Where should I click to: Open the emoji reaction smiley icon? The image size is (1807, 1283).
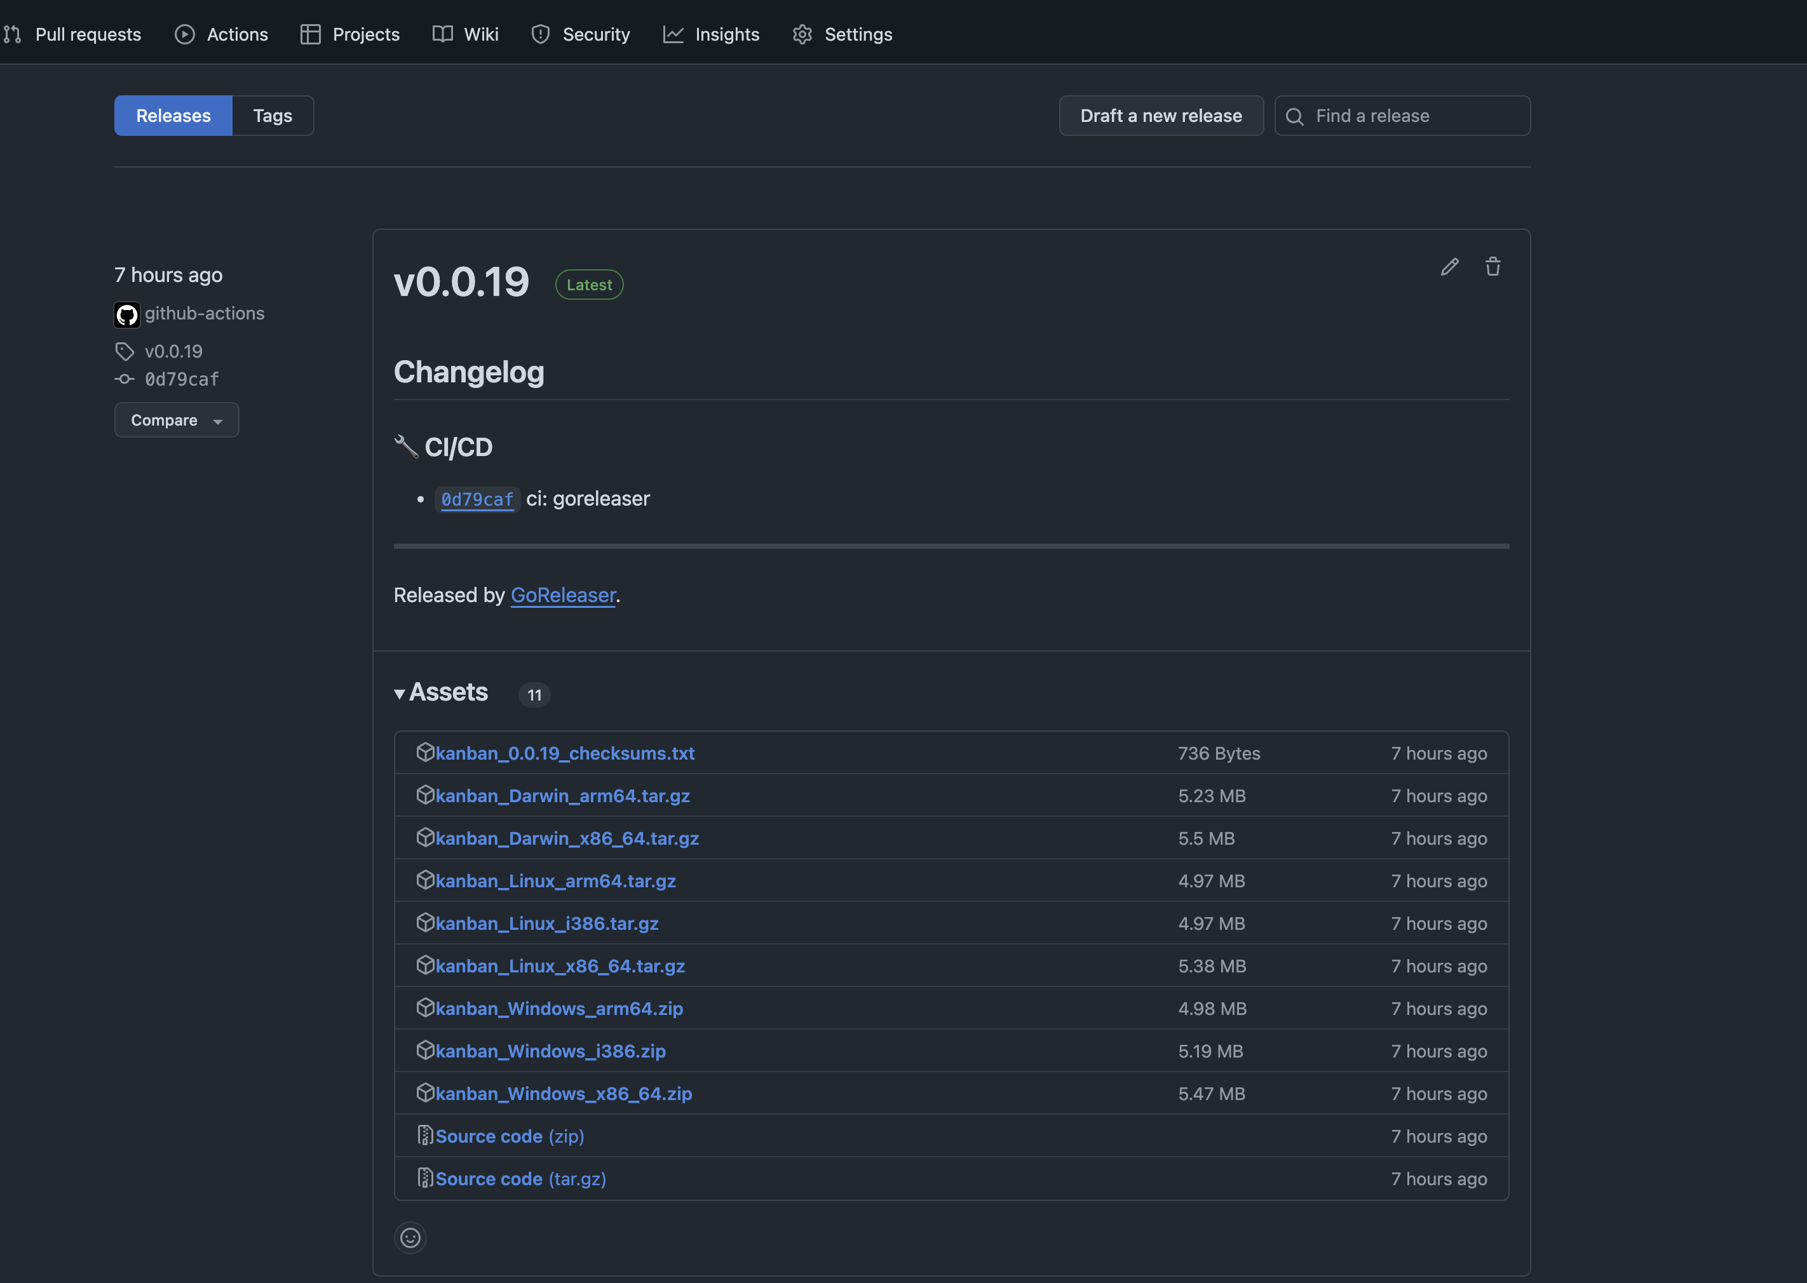[x=410, y=1238]
